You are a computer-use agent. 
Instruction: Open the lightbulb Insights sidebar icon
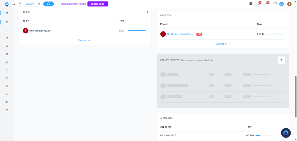coord(7,46)
